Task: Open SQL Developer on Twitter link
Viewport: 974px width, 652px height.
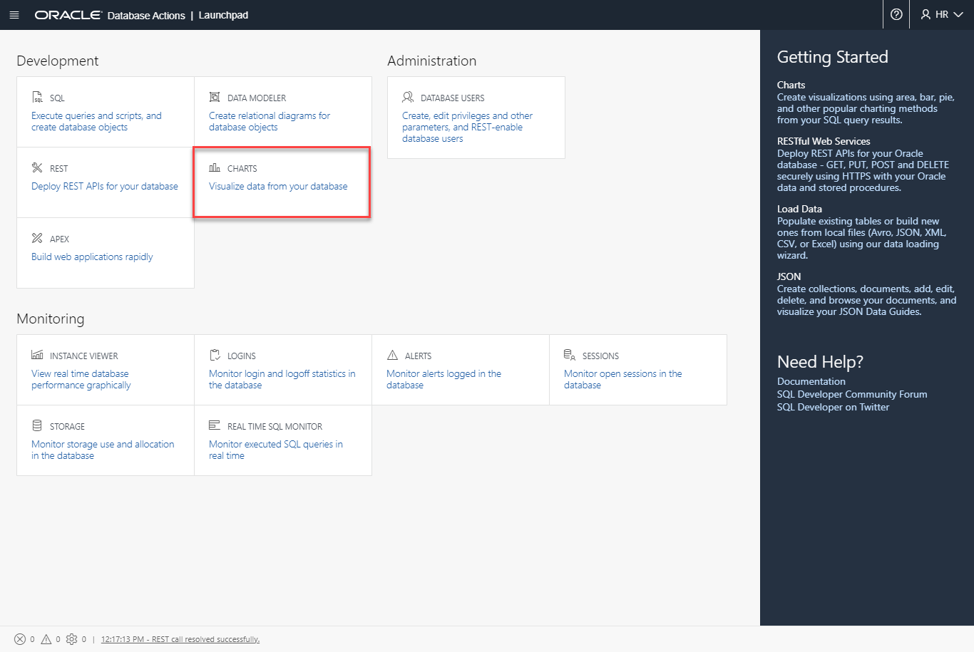Action: coord(833,407)
